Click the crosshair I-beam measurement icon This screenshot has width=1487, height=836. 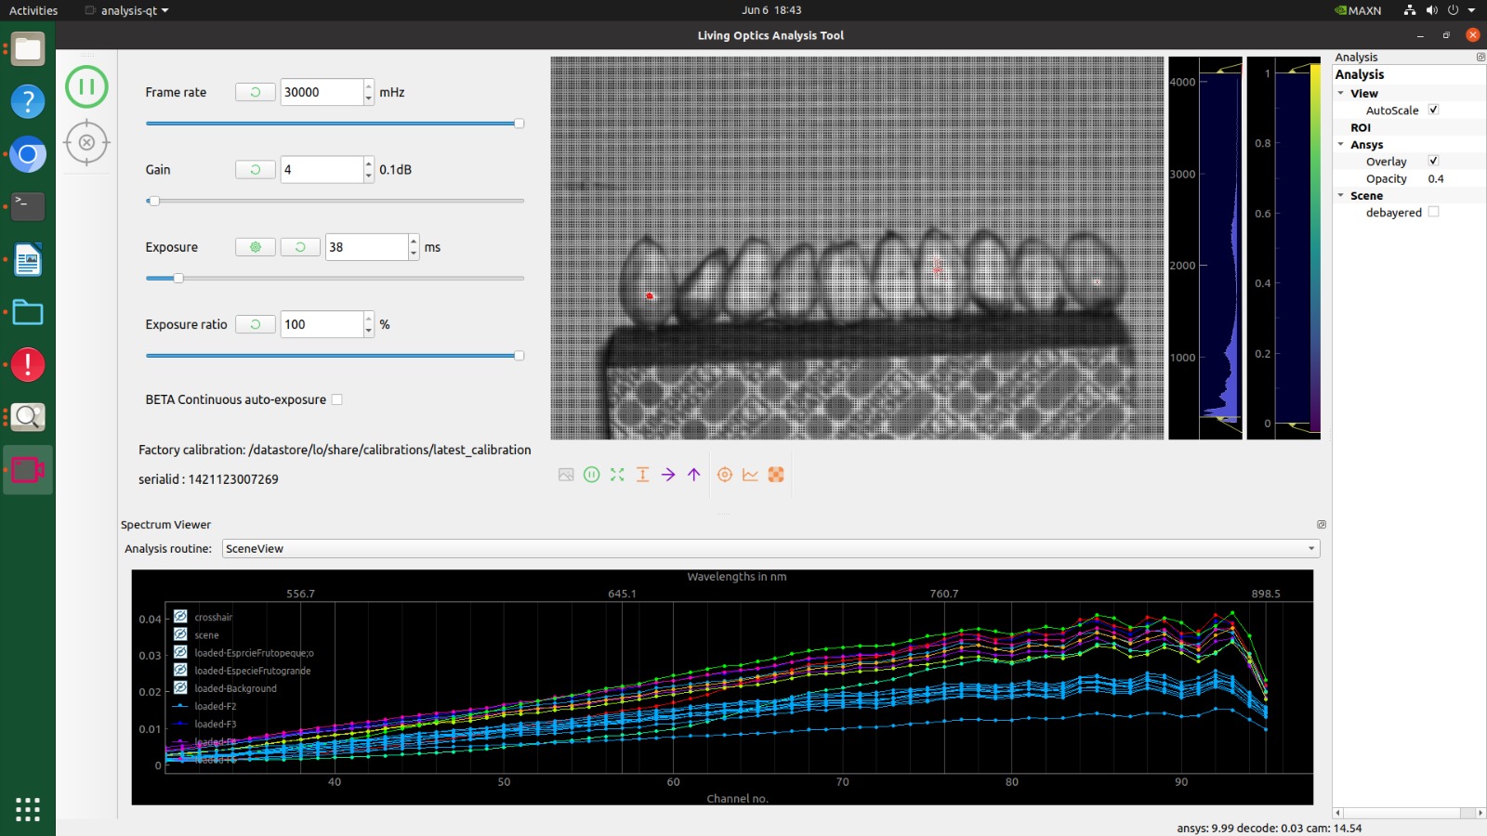click(642, 475)
